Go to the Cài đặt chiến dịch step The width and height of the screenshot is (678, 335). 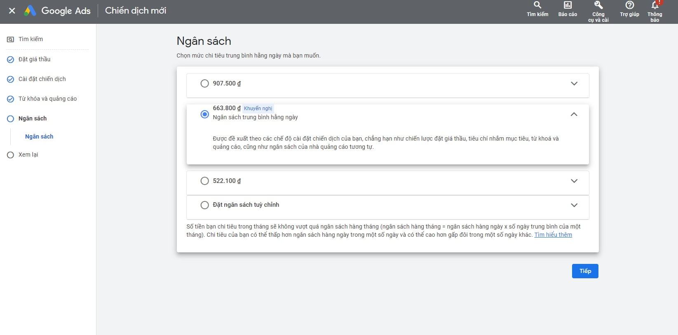[42, 79]
